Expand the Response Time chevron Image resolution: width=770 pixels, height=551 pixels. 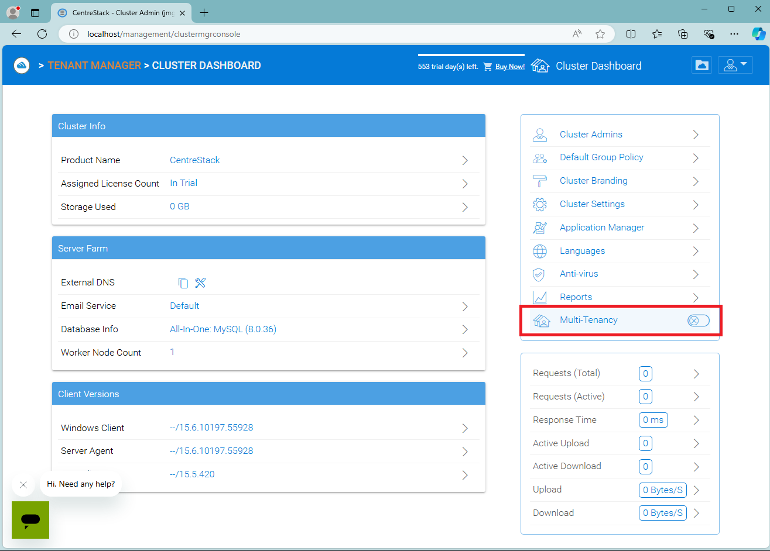(x=696, y=420)
